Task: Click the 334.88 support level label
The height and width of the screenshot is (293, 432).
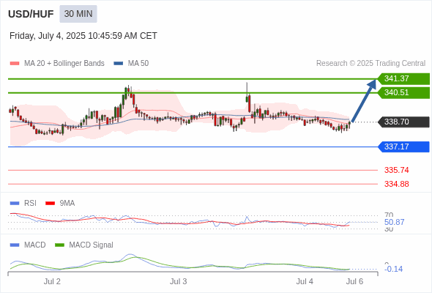Action: pyautogui.click(x=396, y=184)
